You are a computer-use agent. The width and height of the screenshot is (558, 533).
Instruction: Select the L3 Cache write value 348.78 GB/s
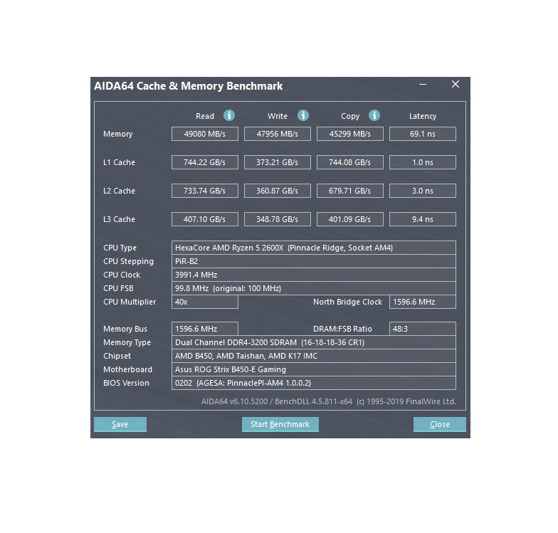coord(278,219)
